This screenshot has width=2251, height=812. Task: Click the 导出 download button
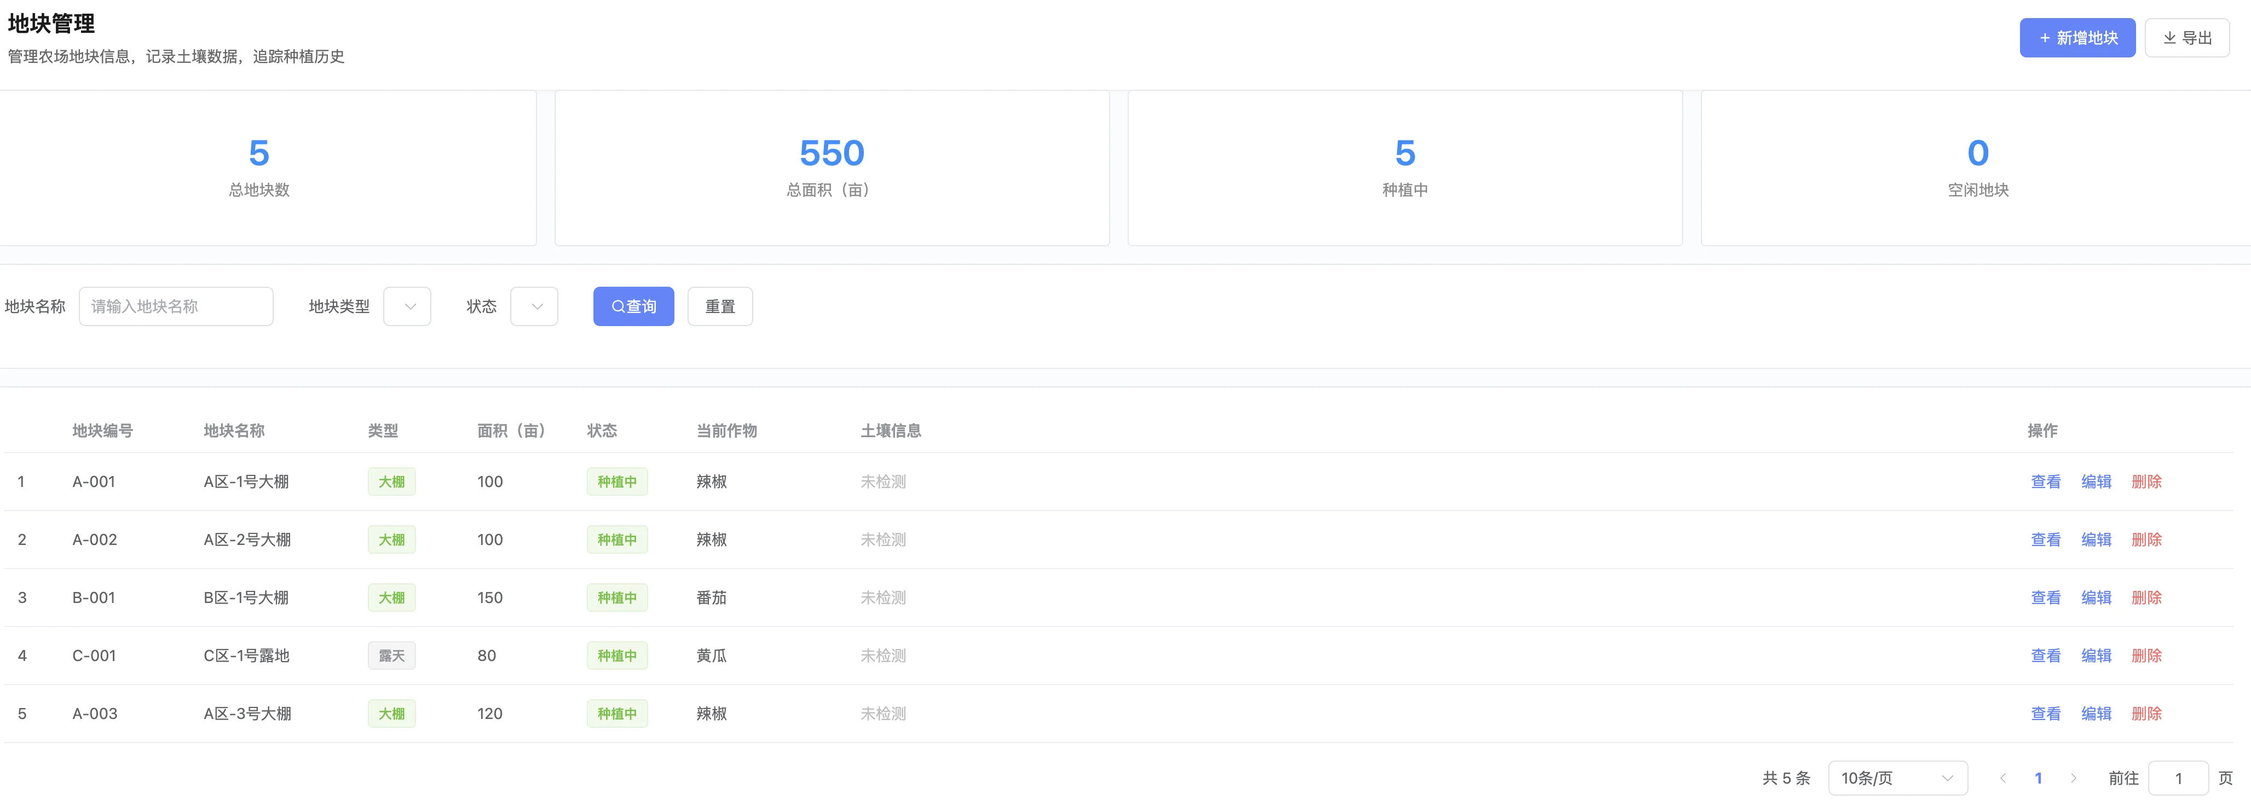pos(2186,38)
